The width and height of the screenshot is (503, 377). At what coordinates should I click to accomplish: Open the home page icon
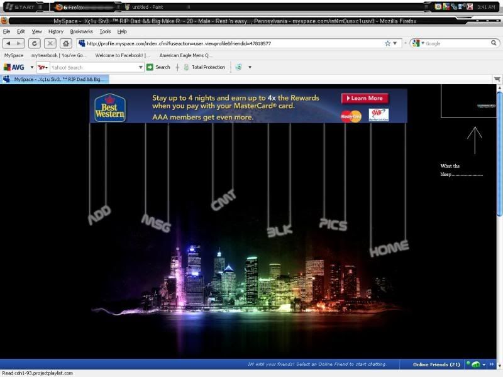(66, 43)
